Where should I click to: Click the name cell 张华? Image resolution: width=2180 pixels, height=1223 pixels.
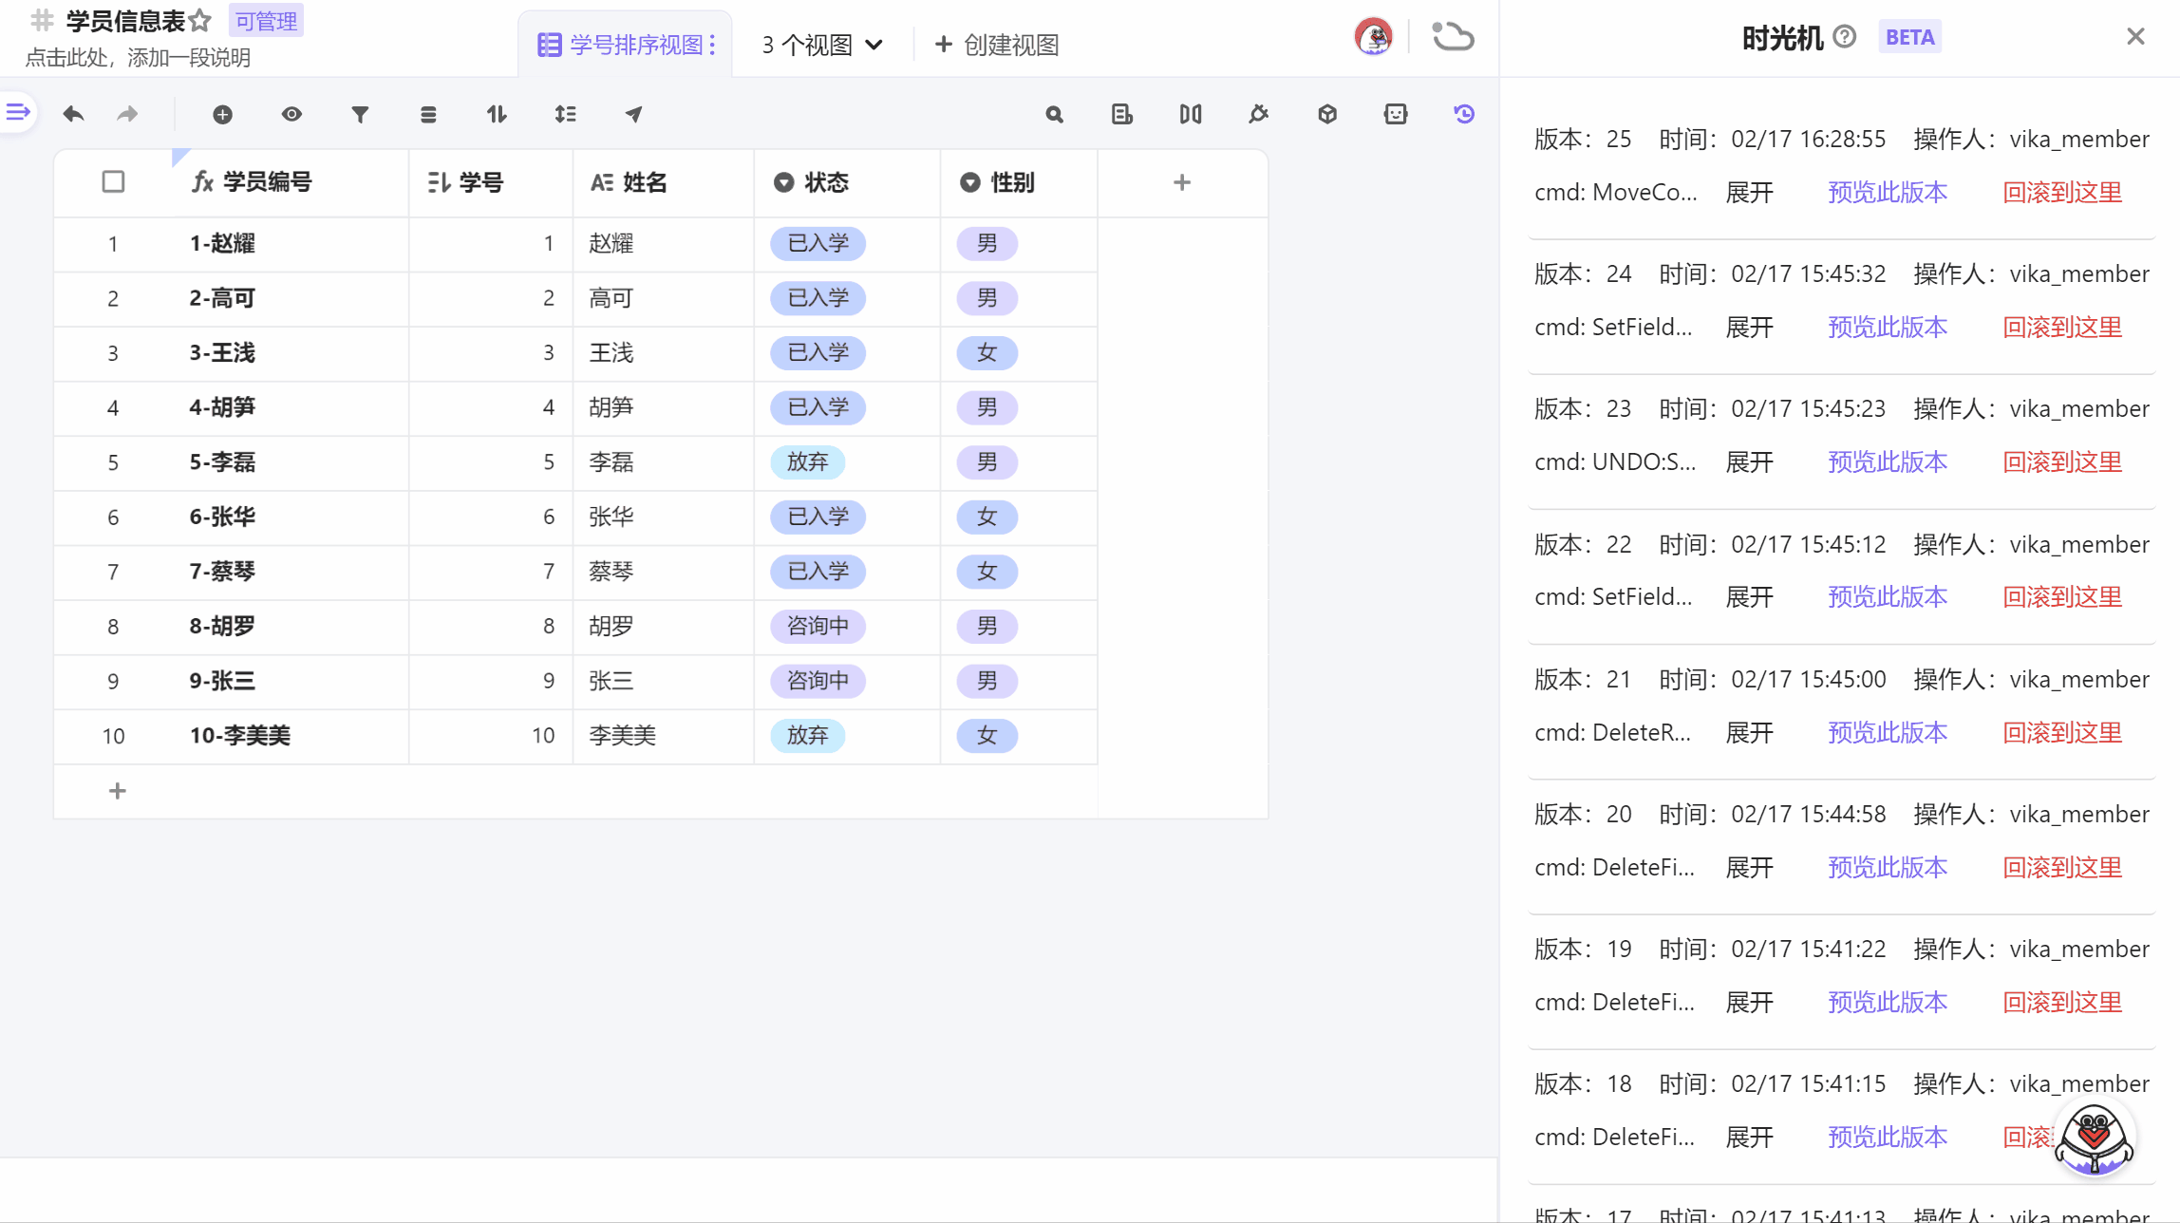663,517
